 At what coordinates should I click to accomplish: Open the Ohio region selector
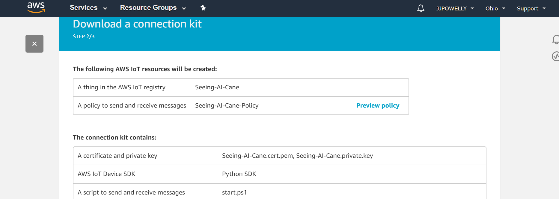click(495, 9)
